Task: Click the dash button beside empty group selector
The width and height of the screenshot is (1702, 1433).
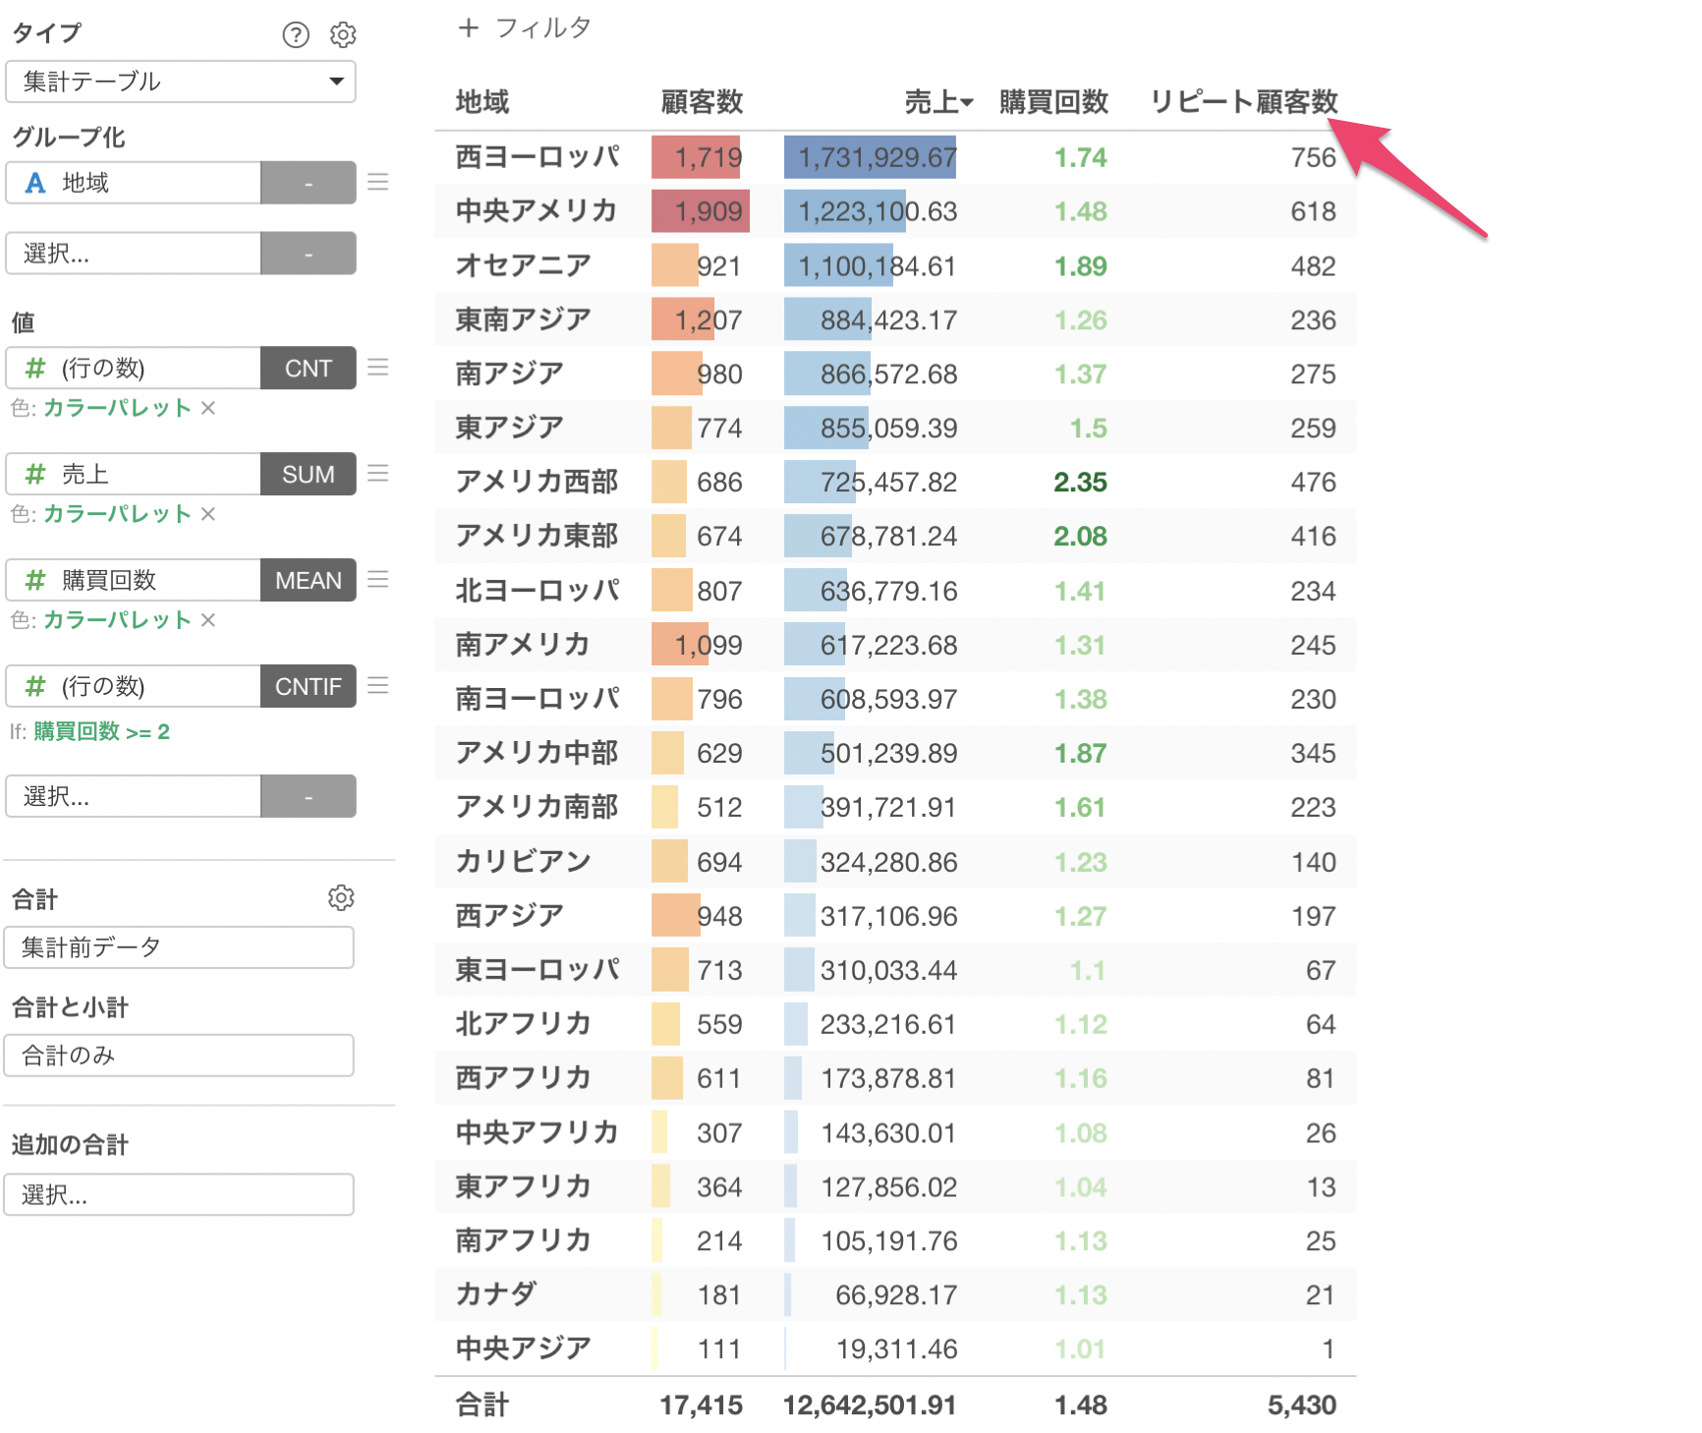Action: point(309,254)
